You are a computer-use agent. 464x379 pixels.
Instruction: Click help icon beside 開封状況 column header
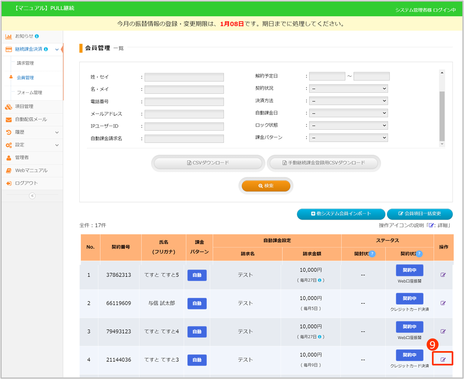coord(372,254)
